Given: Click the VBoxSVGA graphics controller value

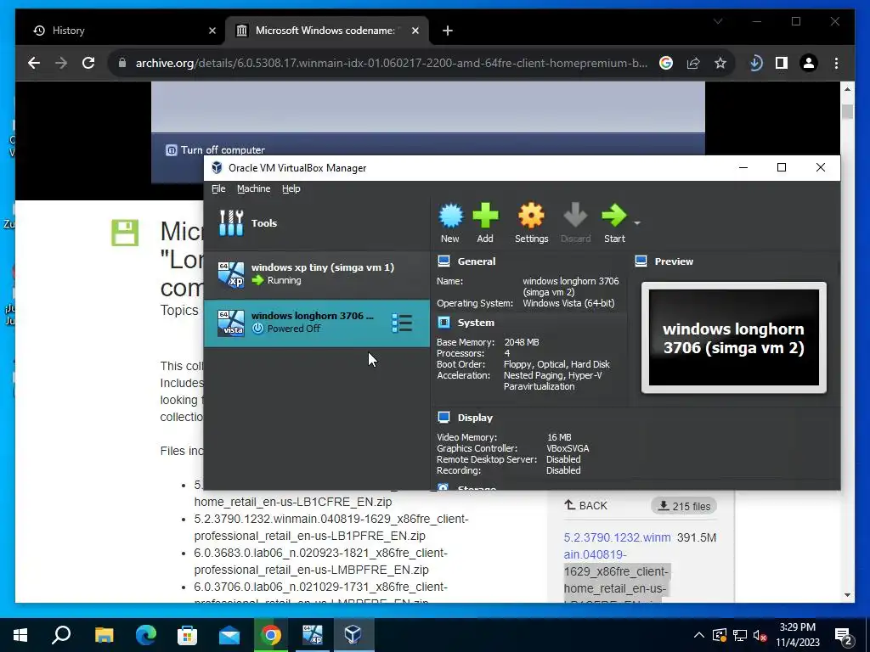Looking at the screenshot, I should 568,448.
